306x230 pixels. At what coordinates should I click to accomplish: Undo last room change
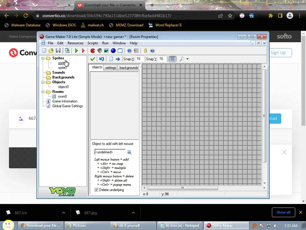pyautogui.click(x=102, y=59)
